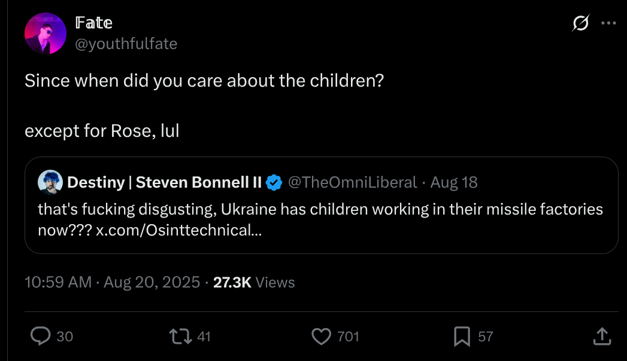
Task: Click the Aug 18 quoted post date
Action: tap(454, 182)
